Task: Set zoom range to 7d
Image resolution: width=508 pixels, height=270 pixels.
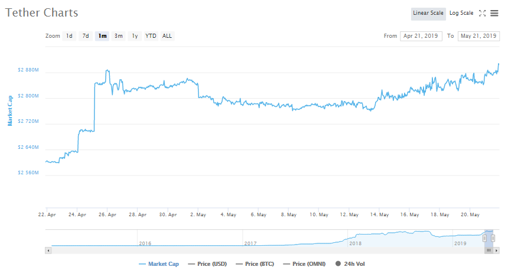Action: click(86, 36)
